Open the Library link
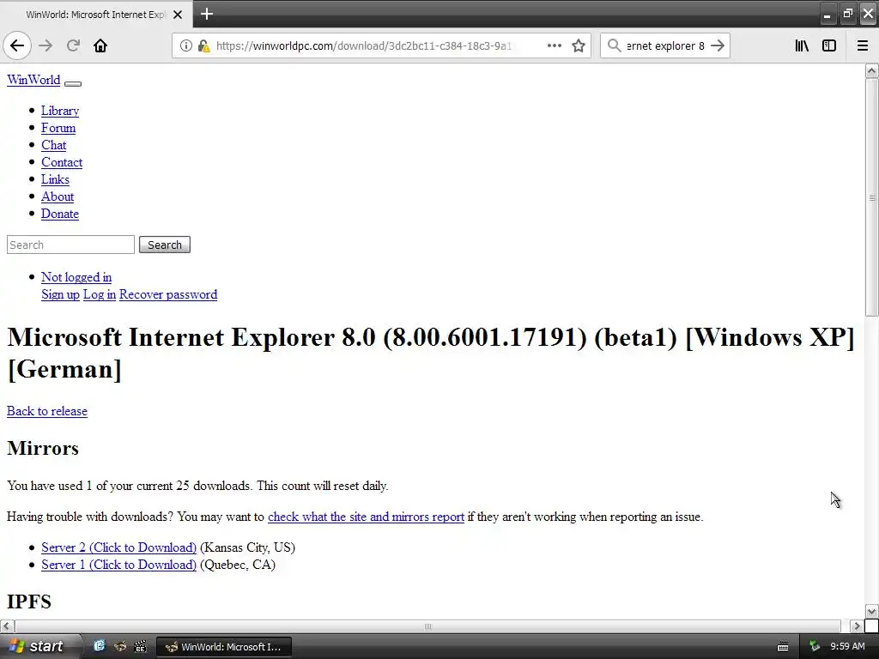Image resolution: width=879 pixels, height=659 pixels. [60, 111]
